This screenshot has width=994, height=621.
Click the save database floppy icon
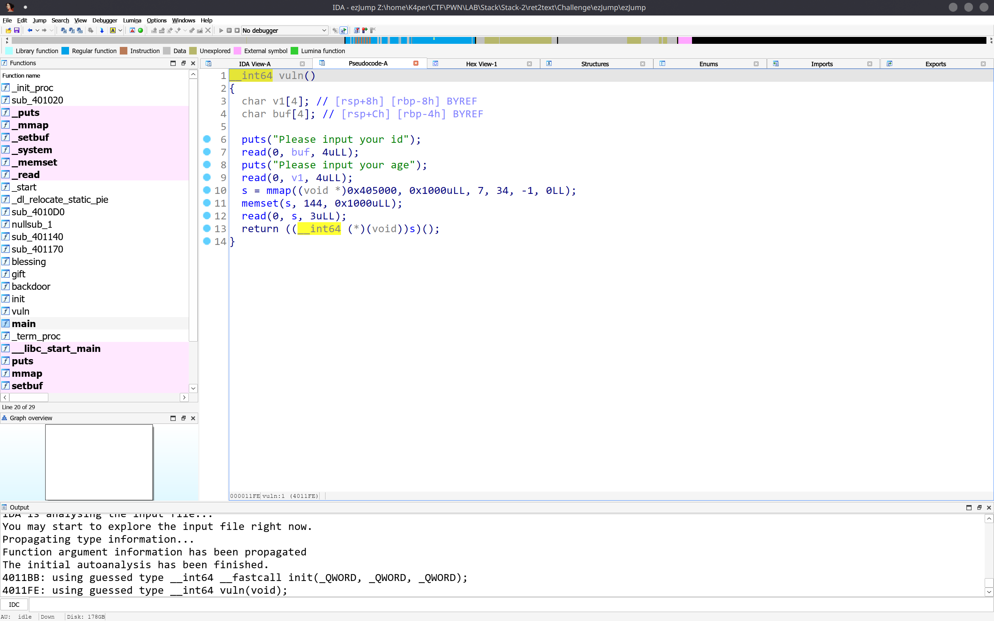(x=17, y=30)
